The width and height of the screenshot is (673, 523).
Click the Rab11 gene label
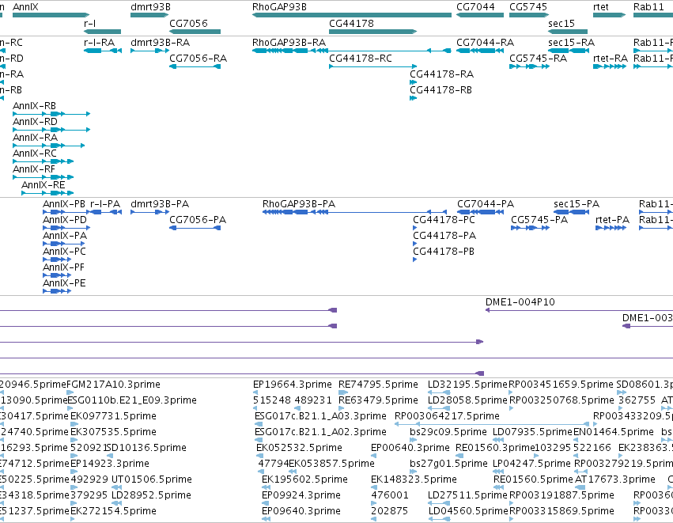coord(648,7)
